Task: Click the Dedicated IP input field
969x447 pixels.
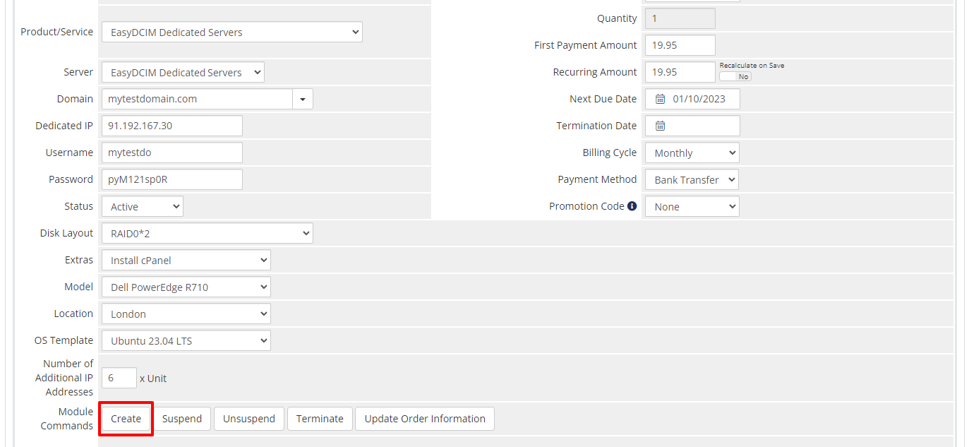Action: [x=172, y=126]
